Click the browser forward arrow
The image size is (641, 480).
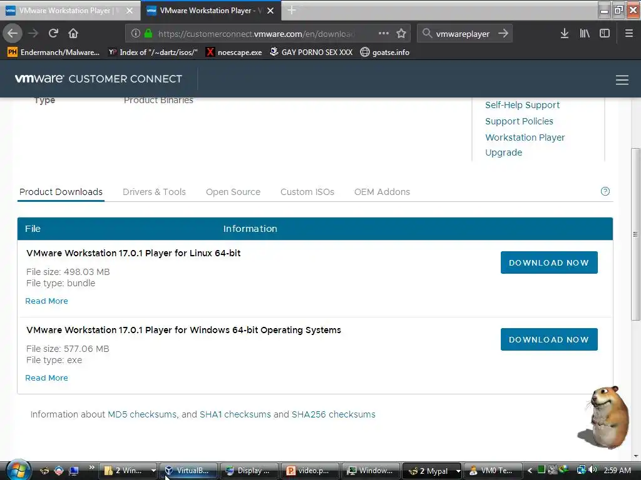click(x=33, y=33)
